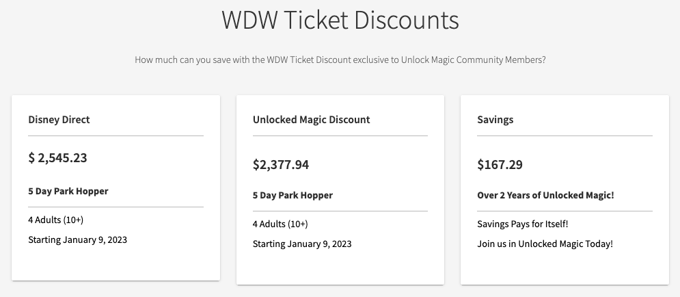Click the Unlocked Magic Discount Starting January 9 date
680x297 pixels.
302,244
